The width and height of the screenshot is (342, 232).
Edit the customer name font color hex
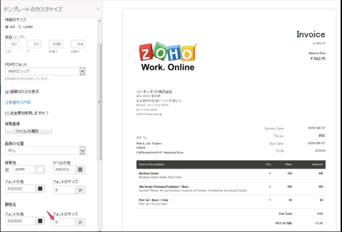pos(20,221)
